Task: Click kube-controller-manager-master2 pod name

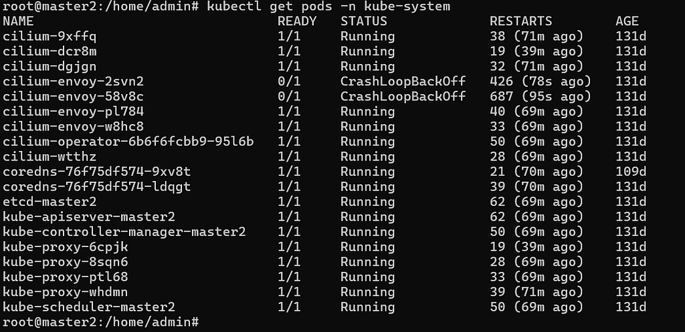Action: point(124,232)
